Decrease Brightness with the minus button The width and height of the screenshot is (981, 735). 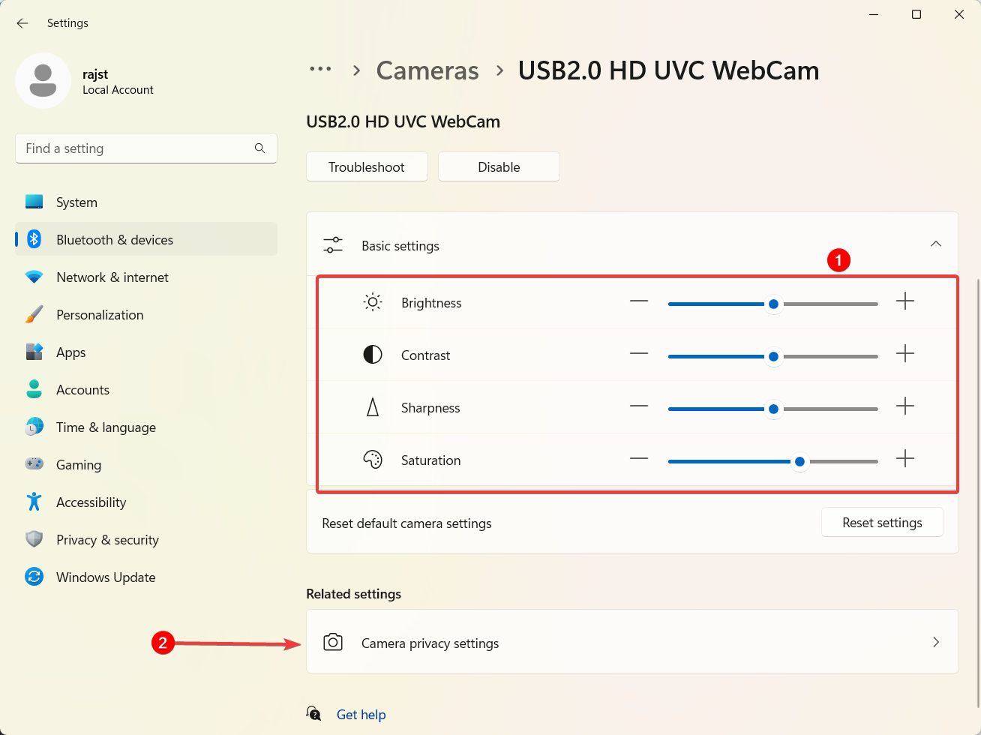pyautogui.click(x=639, y=301)
